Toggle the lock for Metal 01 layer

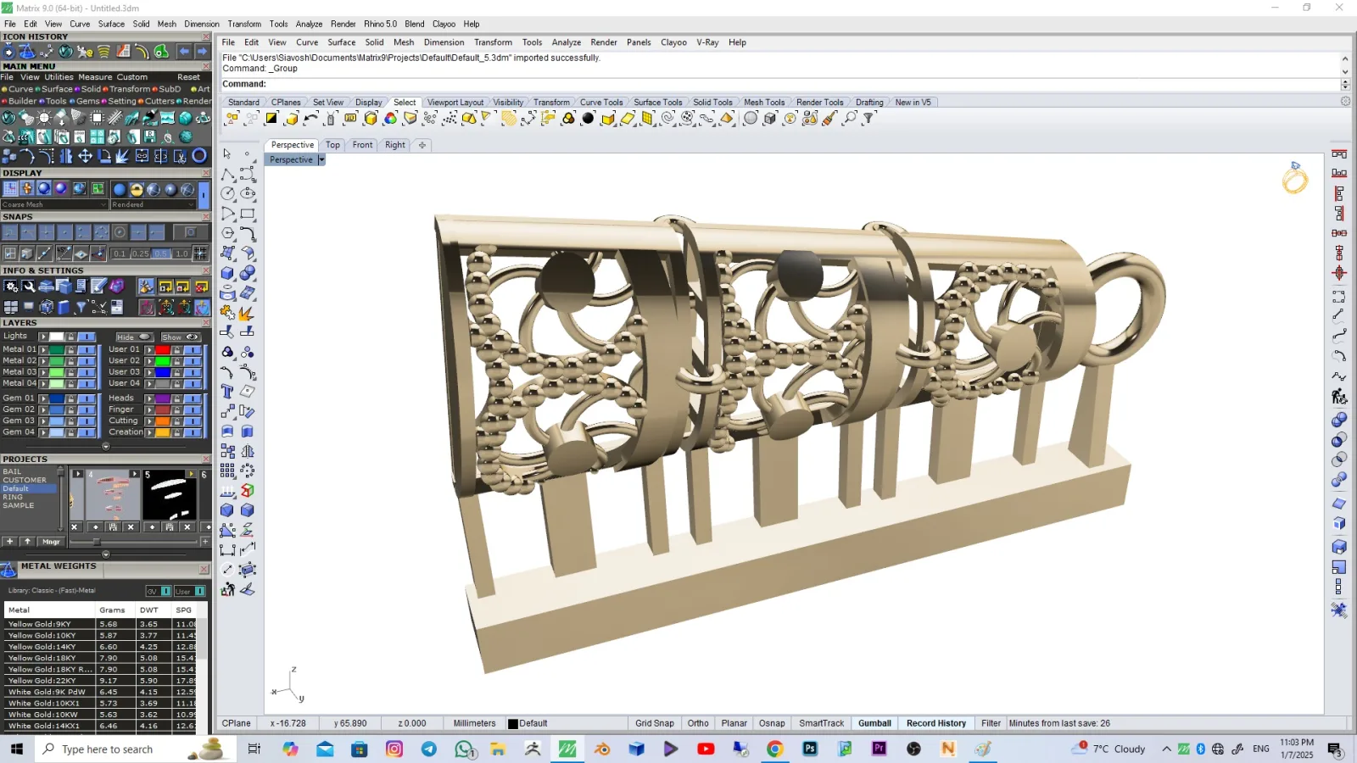click(71, 349)
